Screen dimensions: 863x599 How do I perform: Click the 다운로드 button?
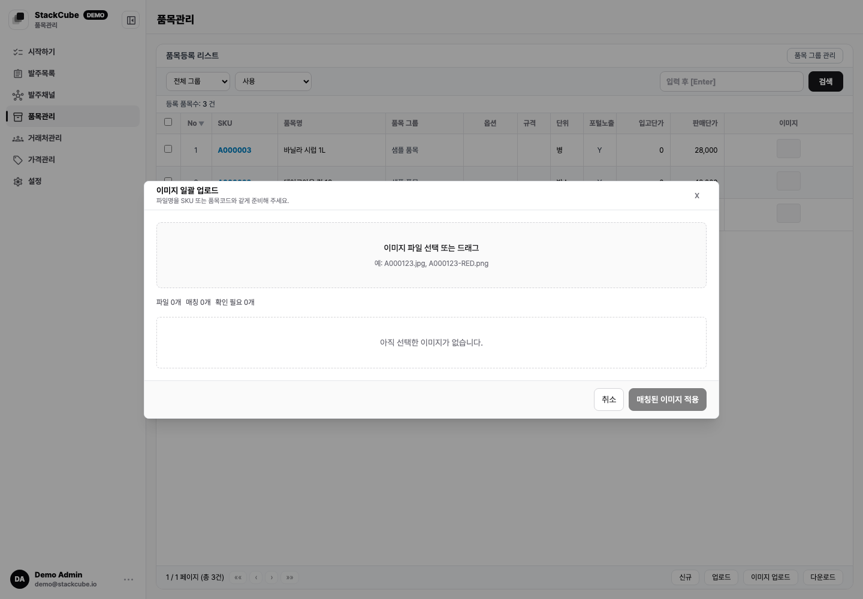823,577
